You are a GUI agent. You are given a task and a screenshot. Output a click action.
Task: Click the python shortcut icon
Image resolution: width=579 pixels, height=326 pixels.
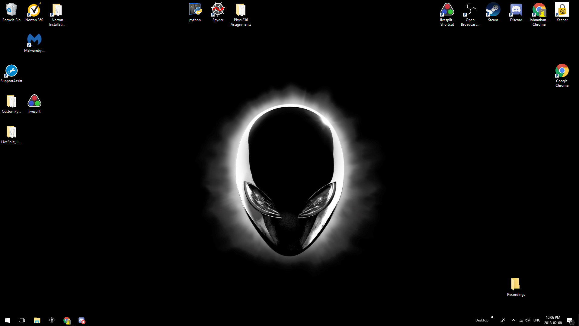click(x=195, y=12)
